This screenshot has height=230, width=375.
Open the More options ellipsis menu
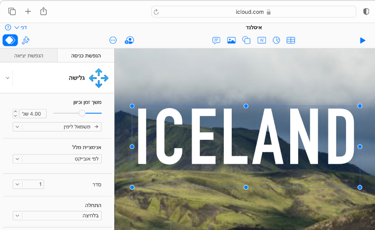[x=113, y=40]
